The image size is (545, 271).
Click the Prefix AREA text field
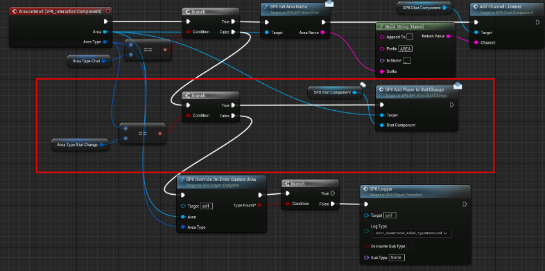[405, 49]
